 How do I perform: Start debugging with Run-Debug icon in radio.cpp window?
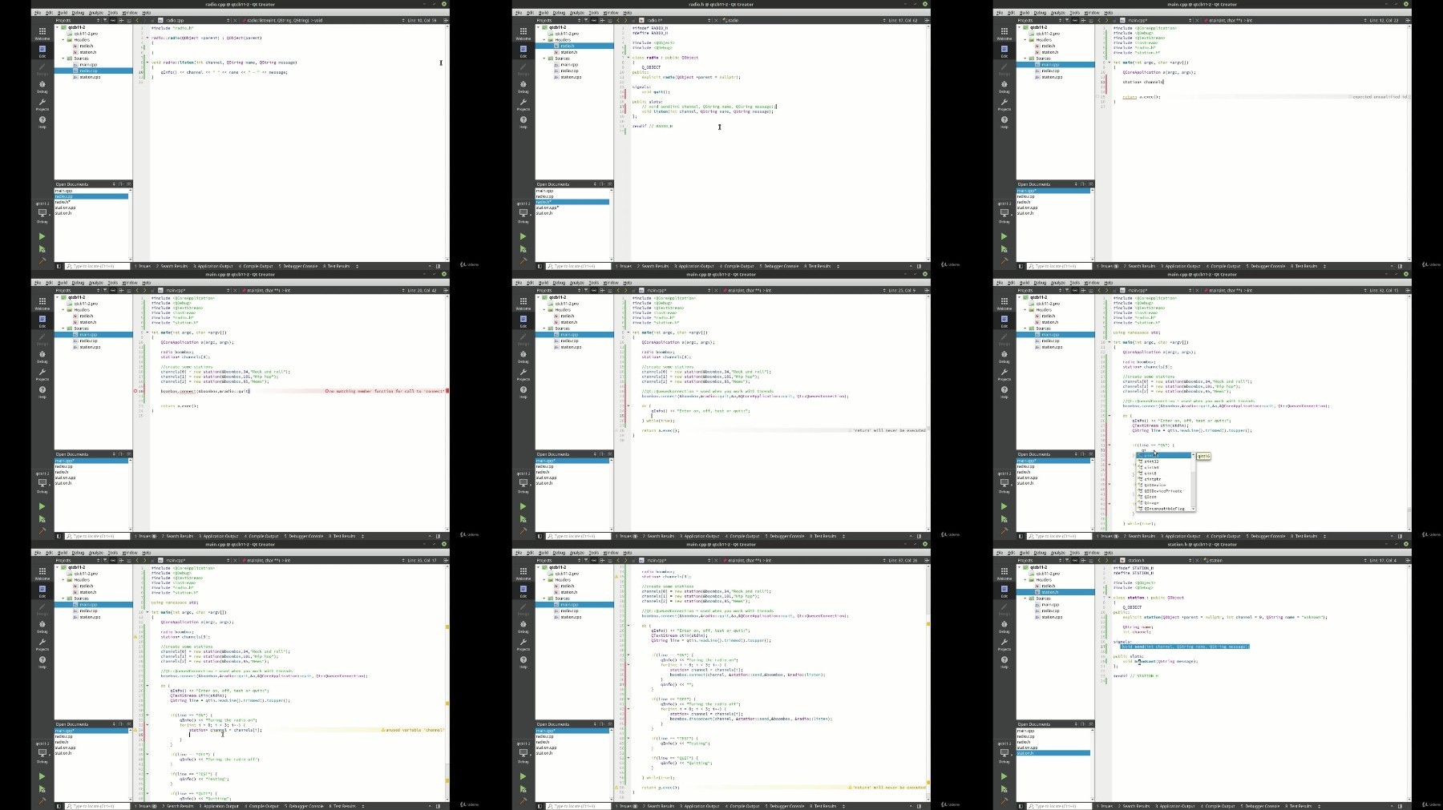42,249
